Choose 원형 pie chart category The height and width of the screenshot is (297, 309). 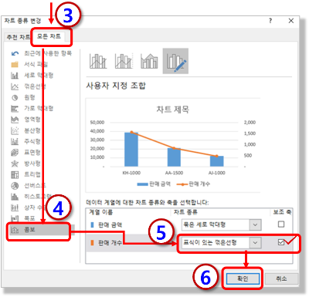click(22, 97)
